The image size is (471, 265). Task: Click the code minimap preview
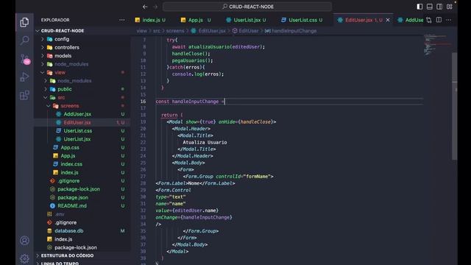coord(437,45)
